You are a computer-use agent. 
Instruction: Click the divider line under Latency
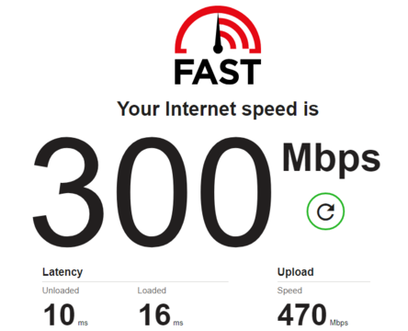point(135,281)
